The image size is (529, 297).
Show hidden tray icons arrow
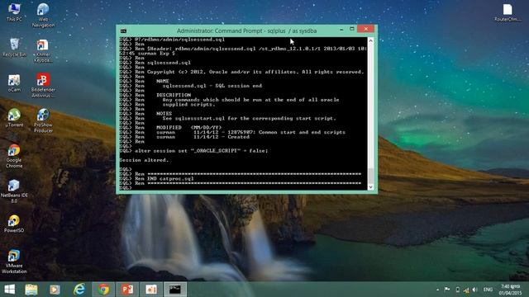[x=437, y=290]
